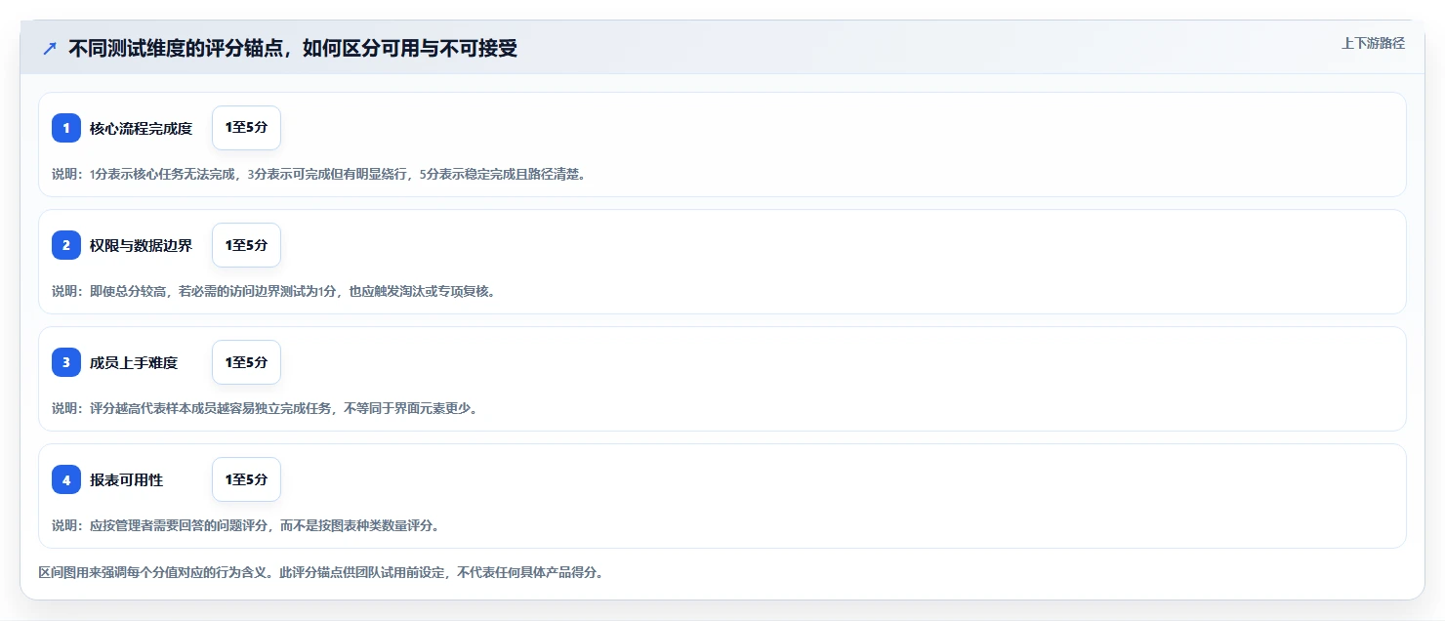Select the 核心流程完成度 title text

click(x=141, y=128)
